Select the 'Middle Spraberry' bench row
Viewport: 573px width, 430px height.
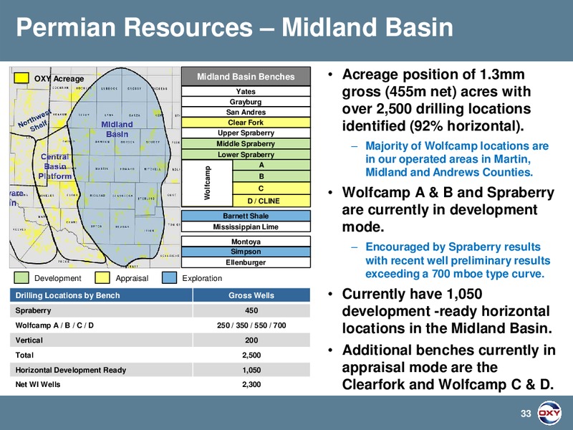point(246,143)
